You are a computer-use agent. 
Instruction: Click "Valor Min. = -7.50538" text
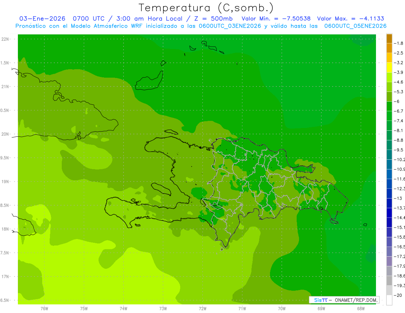(x=276, y=19)
